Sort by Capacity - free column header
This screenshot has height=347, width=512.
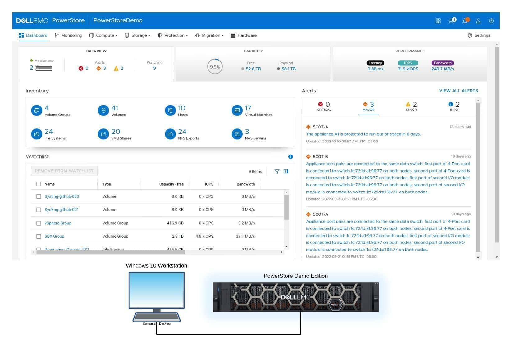171,184
